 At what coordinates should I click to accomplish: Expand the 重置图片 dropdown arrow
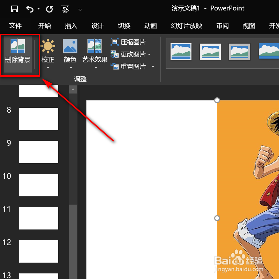(x=153, y=67)
